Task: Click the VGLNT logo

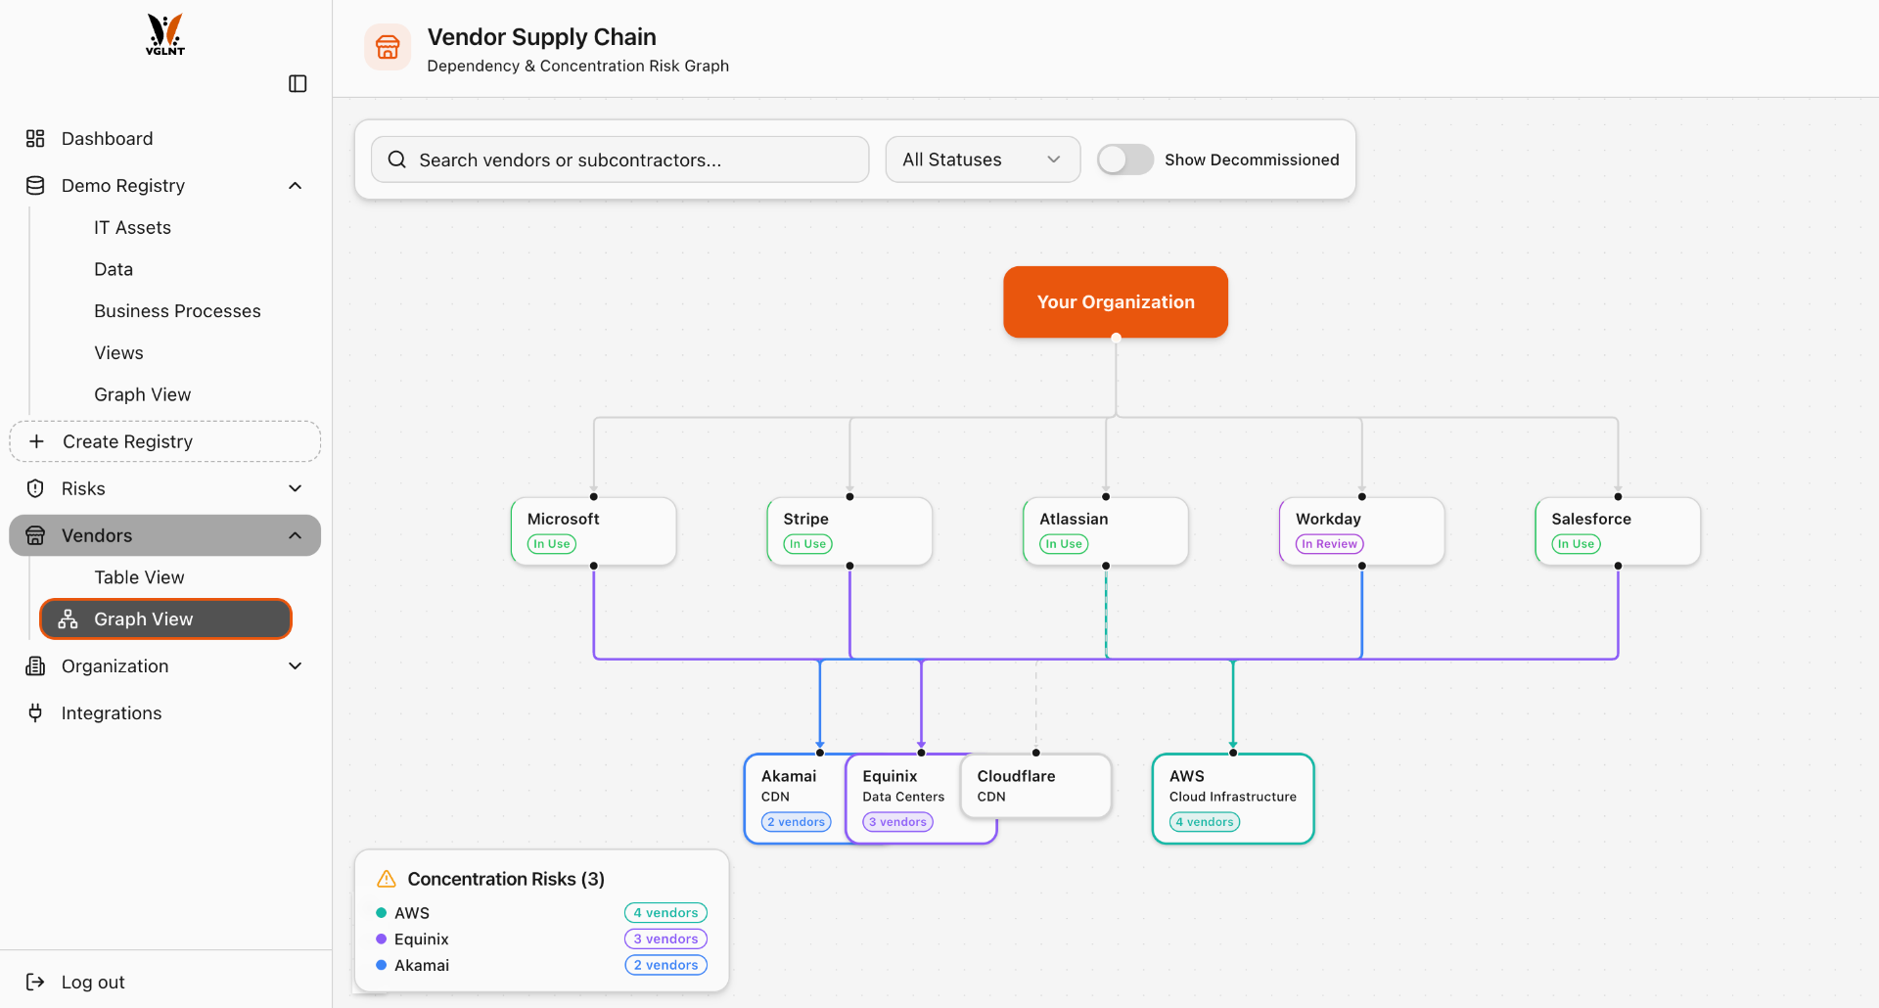Action: pos(164,34)
